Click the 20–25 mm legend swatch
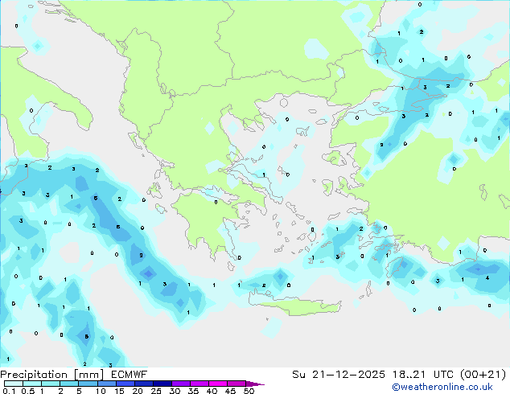Screen dimensions: 510x394 click(x=143, y=384)
